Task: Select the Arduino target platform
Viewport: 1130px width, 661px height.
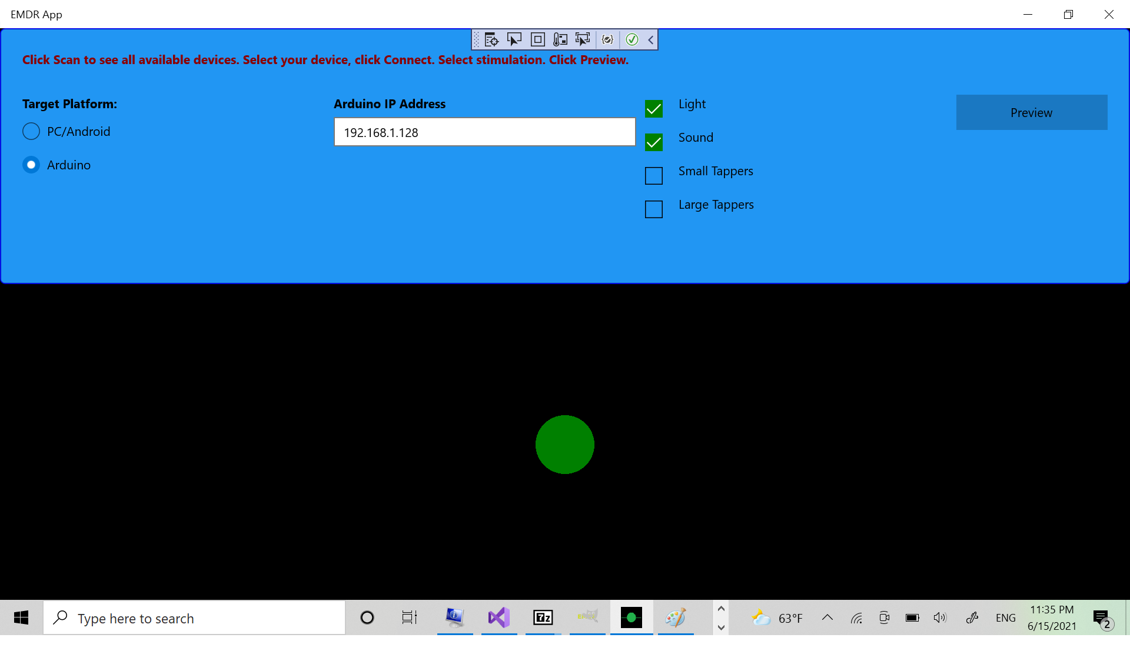Action: (x=31, y=165)
